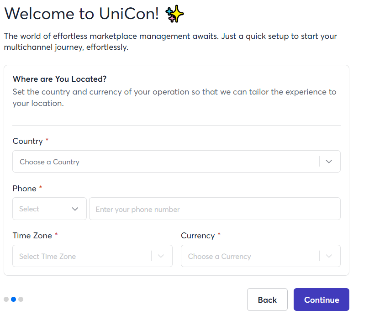
Task: Click the Phone field label
Action: 25,189
